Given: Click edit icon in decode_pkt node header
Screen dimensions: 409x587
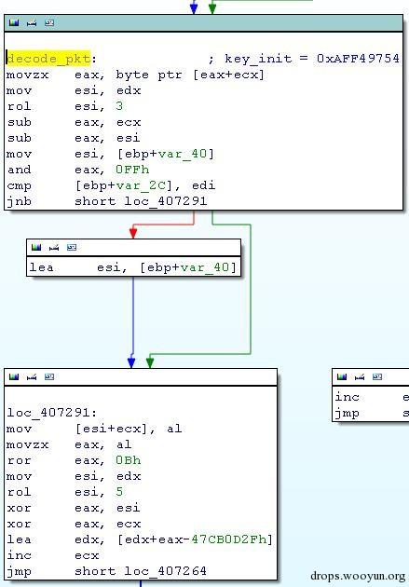Looking at the screenshot, I should pos(32,23).
